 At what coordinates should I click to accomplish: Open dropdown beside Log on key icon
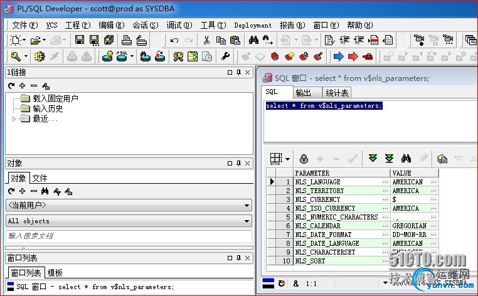26,56
